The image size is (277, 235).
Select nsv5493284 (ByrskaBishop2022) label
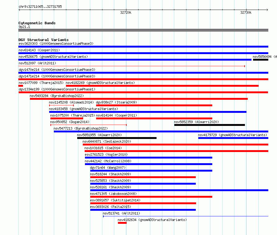click(x=57, y=96)
